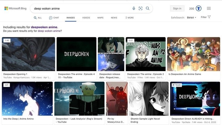
Task: Click the microphone voice search icon
Action: tap(134, 8)
